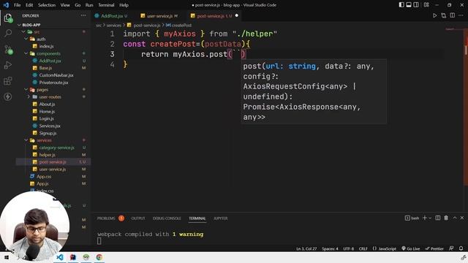
Task: Switch to the user-service.js editor tab
Action: tap(159, 15)
